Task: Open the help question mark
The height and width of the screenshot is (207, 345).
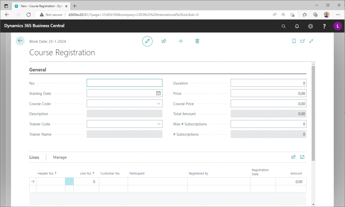Action: click(324, 26)
